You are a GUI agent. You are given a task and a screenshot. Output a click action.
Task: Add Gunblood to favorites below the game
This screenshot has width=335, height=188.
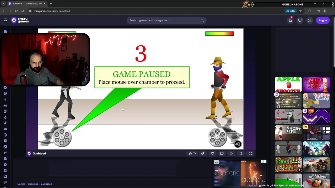click(x=213, y=154)
